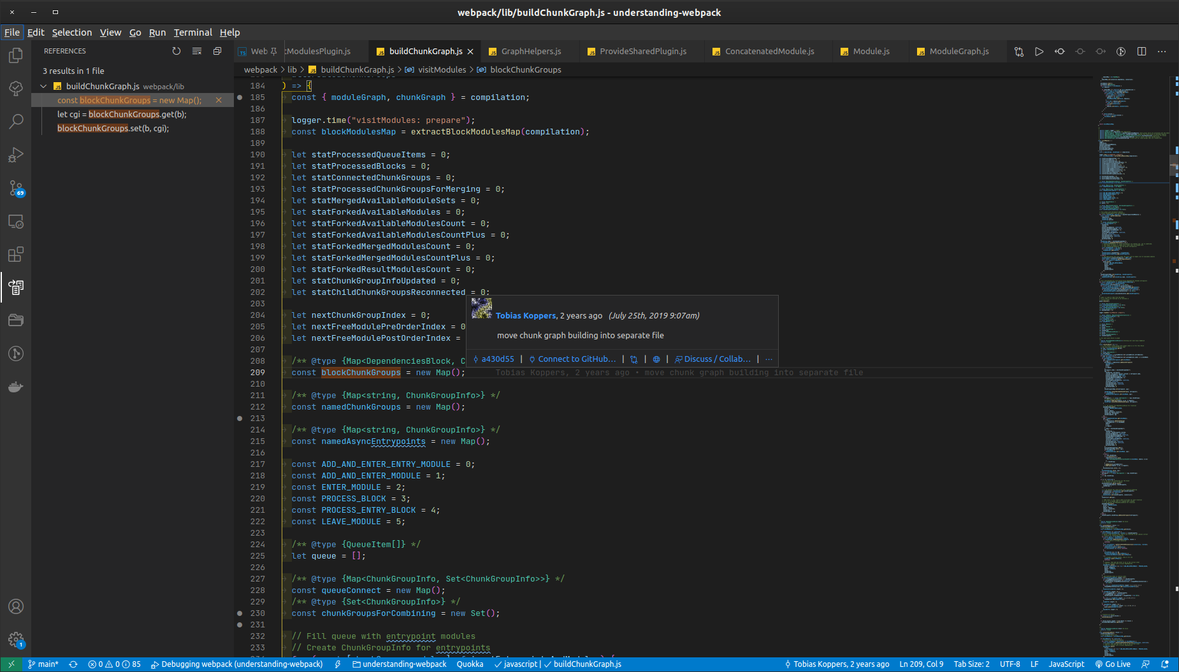Open the Run and Debug view
Image resolution: width=1179 pixels, height=672 pixels.
16,155
